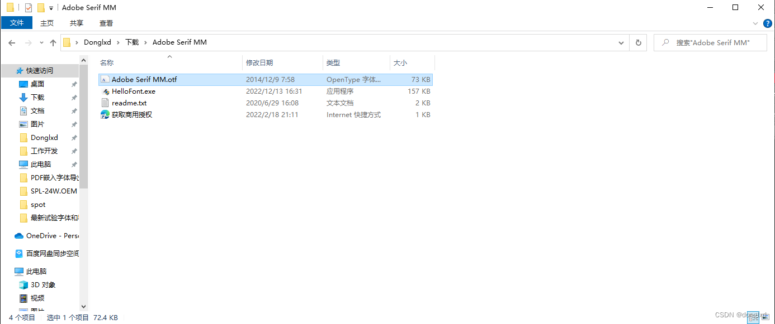
Task: Open the 文件 menu tab
Action: 17,23
